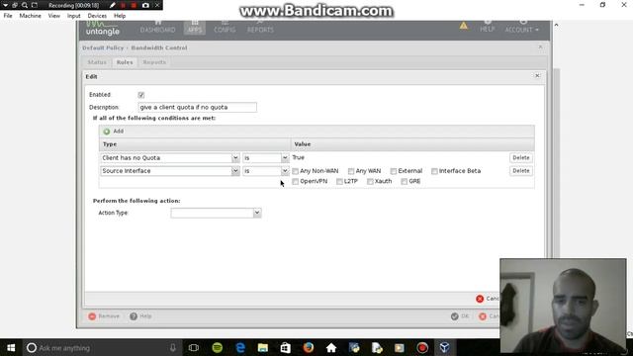Click the yellow warning alert icon

(464, 26)
